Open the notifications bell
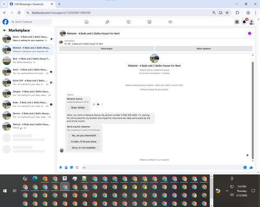Image resolution: width=260 pixels, height=207 pixels. 244,22
